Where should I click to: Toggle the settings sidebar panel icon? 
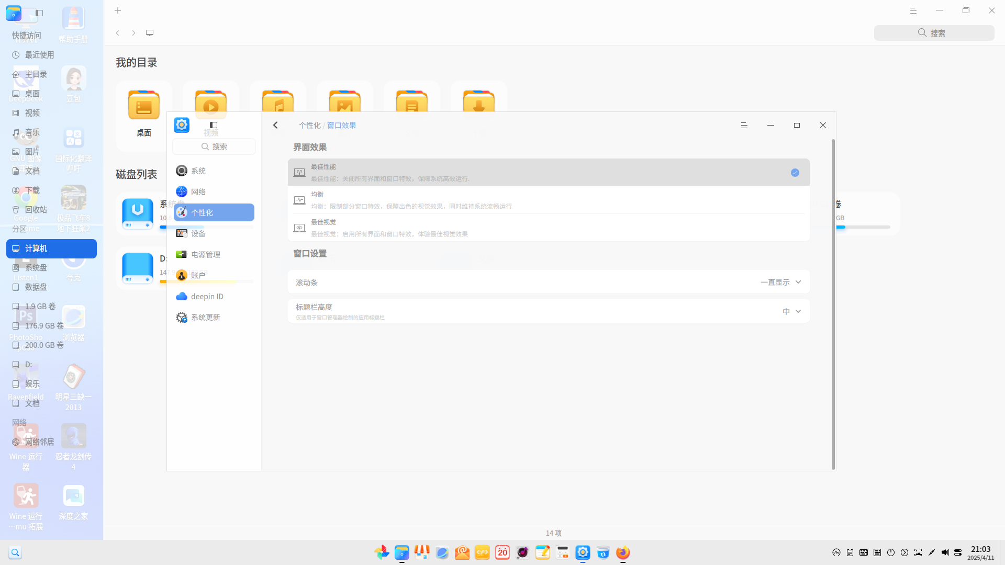point(214,125)
